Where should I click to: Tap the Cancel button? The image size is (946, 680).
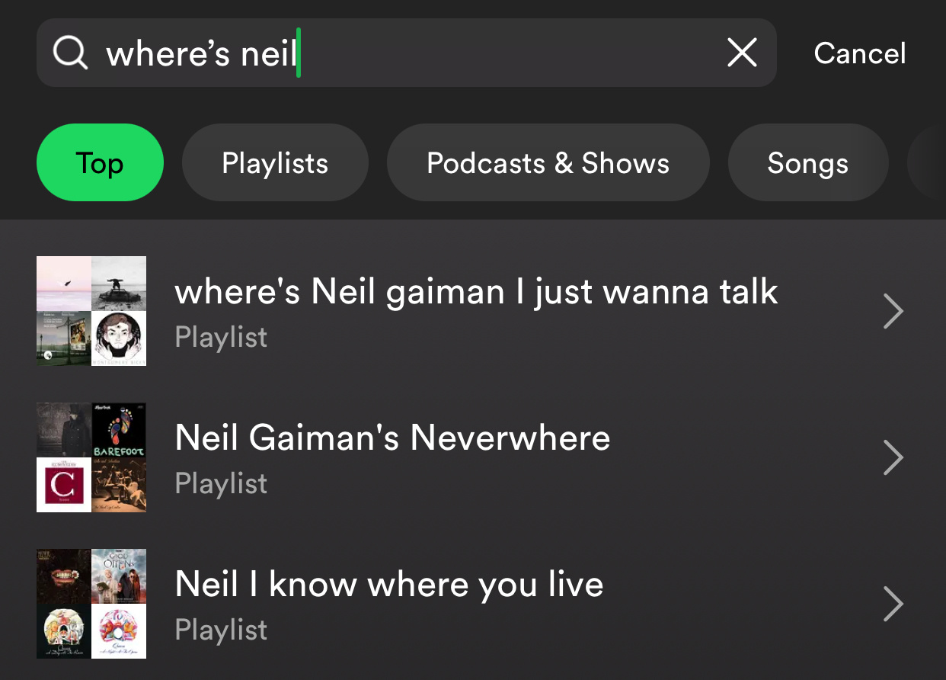pyautogui.click(x=860, y=53)
